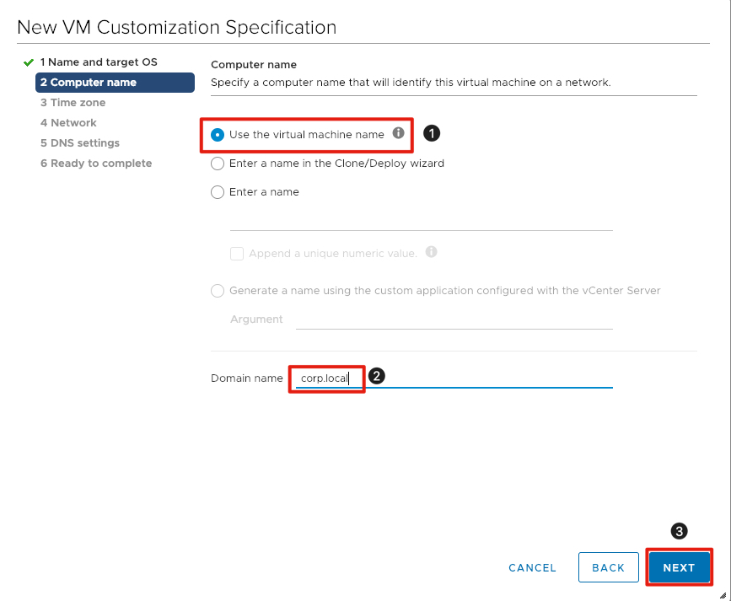
Task: Enable Append a unique numeric value checkbox
Action: point(237,253)
